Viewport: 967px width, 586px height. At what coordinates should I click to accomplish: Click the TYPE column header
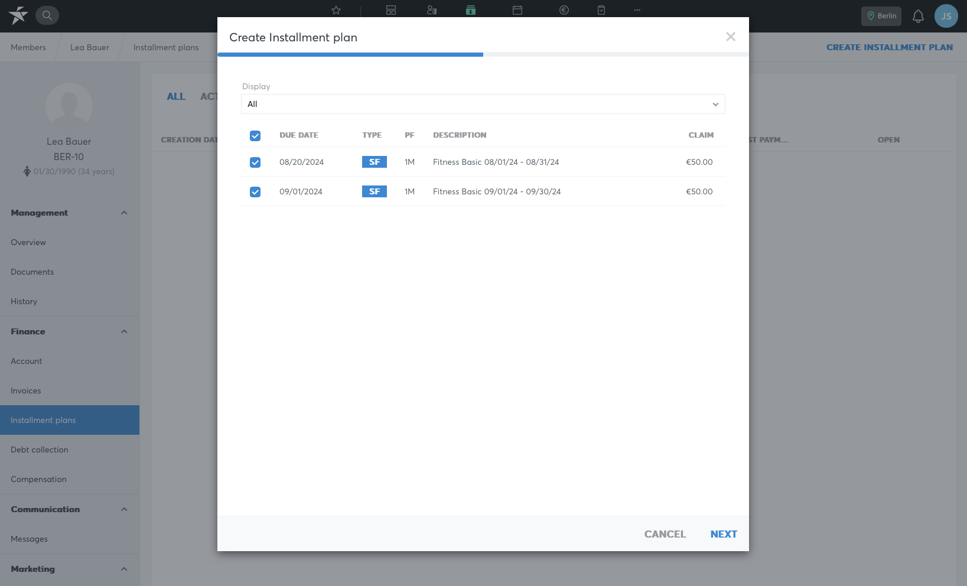(372, 135)
